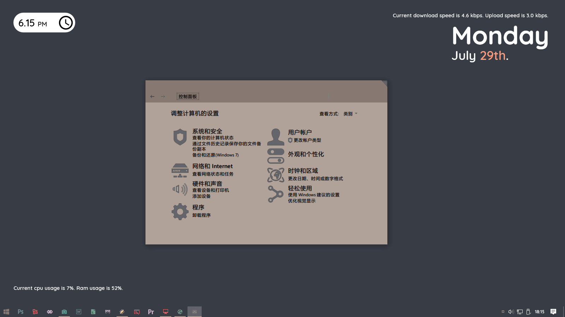Click the volume icon in system tray
565x317 pixels.
click(x=511, y=312)
